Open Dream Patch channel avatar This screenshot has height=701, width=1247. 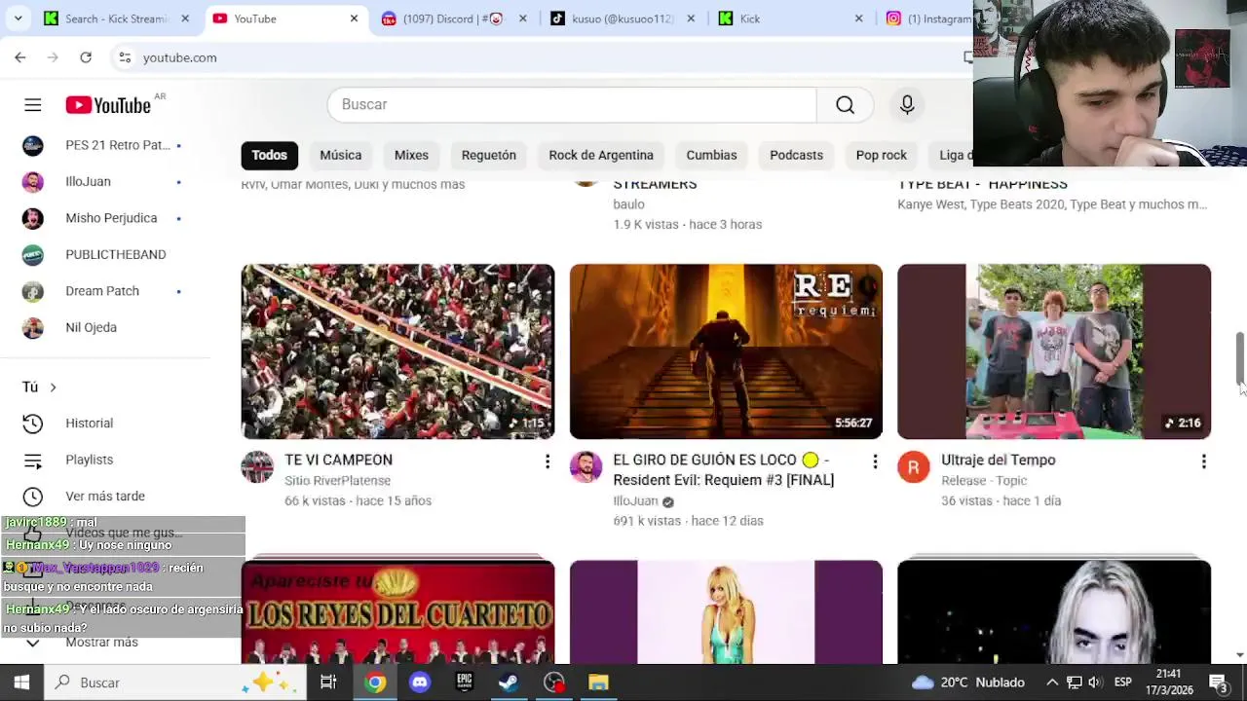(33, 291)
